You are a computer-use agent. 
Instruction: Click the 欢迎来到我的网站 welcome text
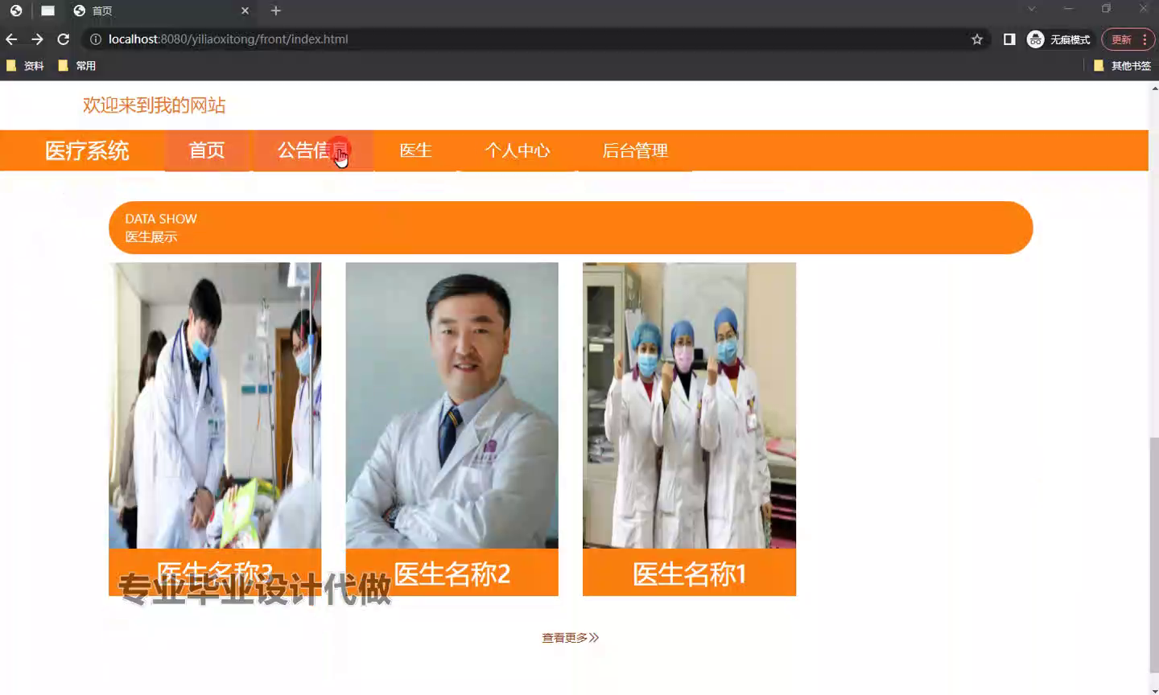coord(154,105)
